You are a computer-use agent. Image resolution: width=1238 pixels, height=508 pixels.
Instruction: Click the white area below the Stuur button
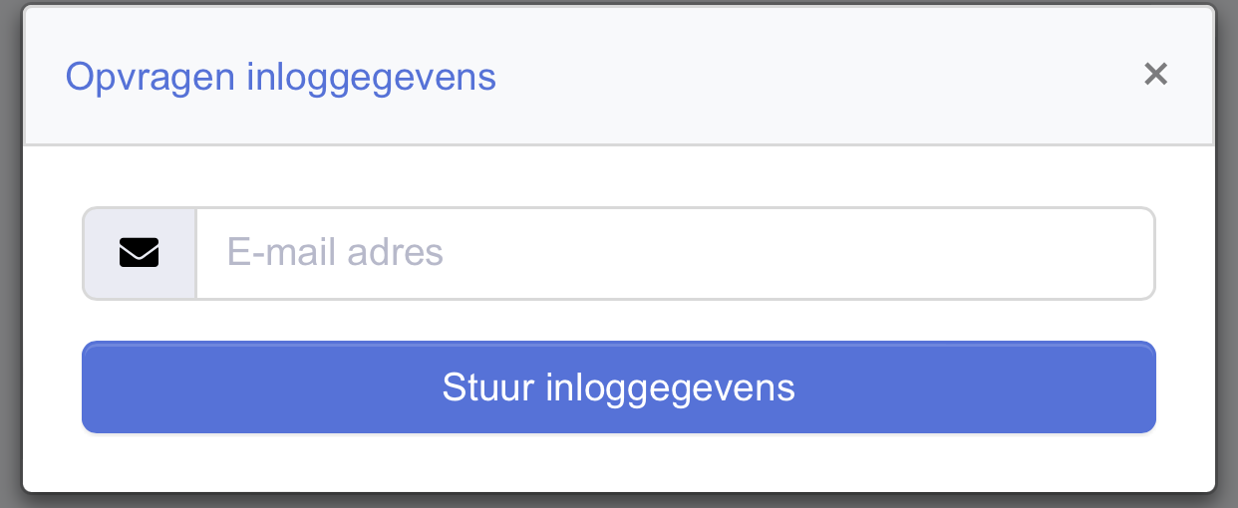click(x=619, y=462)
